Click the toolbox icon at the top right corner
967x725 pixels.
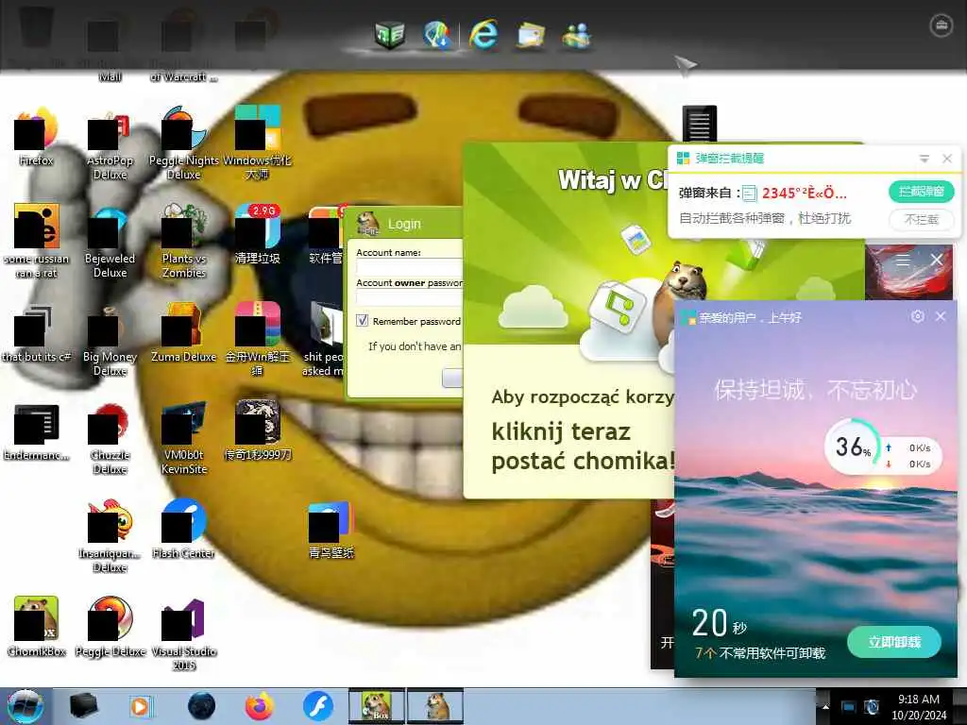pos(942,25)
